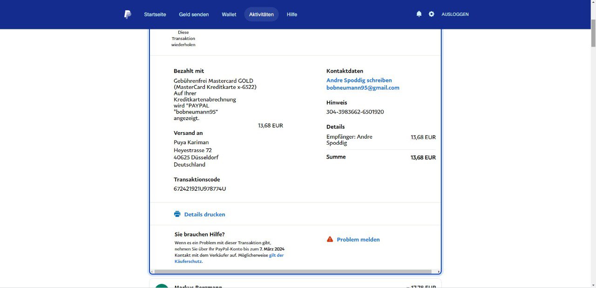
Task: Click the Andre Spoddig schreiben link
Action: (x=359, y=80)
